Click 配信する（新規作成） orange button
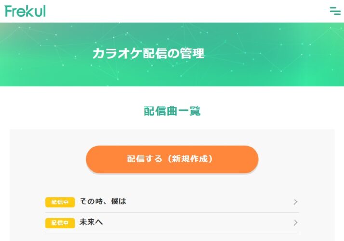The image size is (344, 241). point(172,159)
